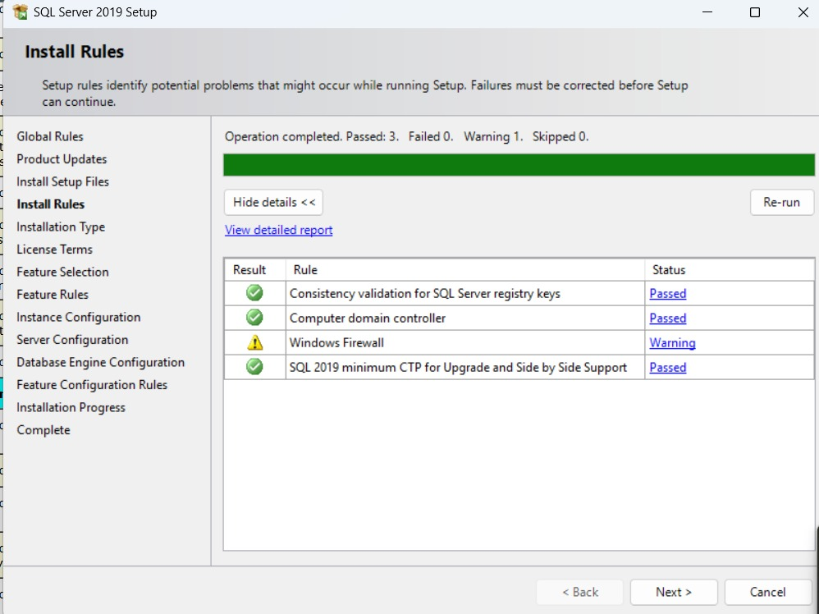The width and height of the screenshot is (819, 614).
Task: Select the Feature Selection step
Action: click(x=62, y=272)
